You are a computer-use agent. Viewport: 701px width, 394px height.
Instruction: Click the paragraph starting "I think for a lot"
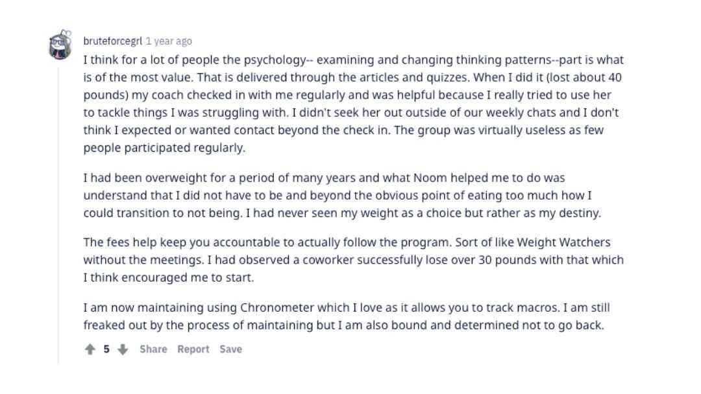pyautogui.click(x=354, y=104)
